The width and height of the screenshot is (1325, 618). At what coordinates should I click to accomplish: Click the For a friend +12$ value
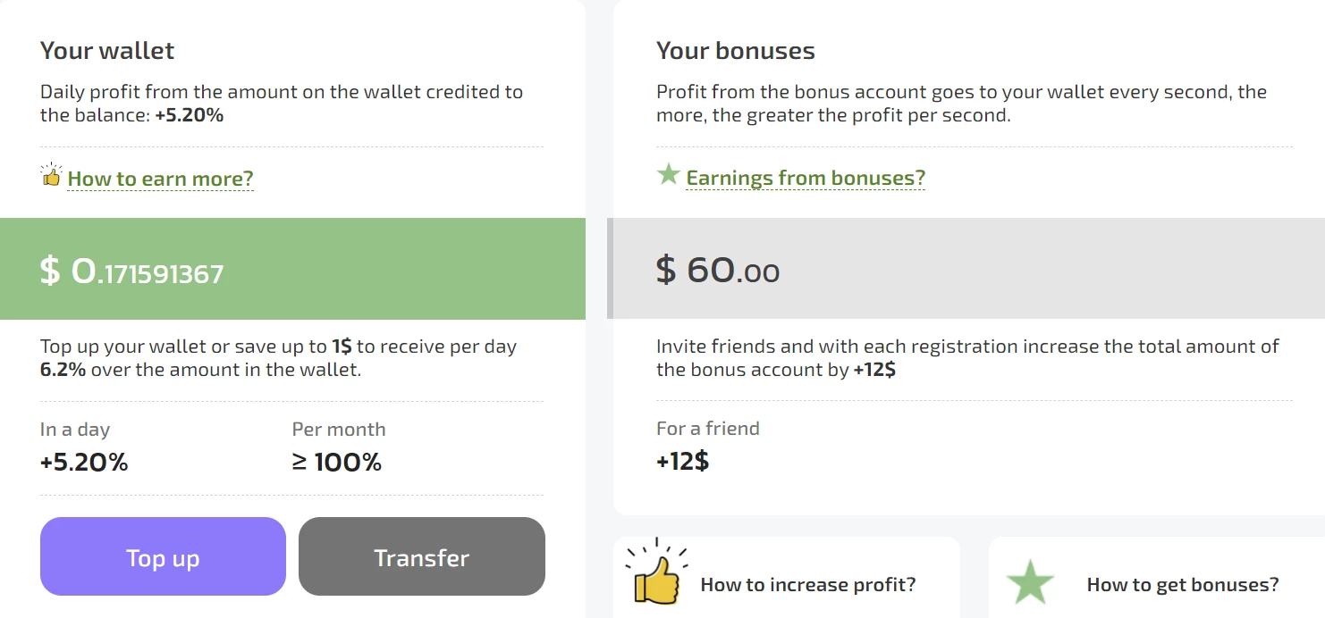click(x=682, y=462)
